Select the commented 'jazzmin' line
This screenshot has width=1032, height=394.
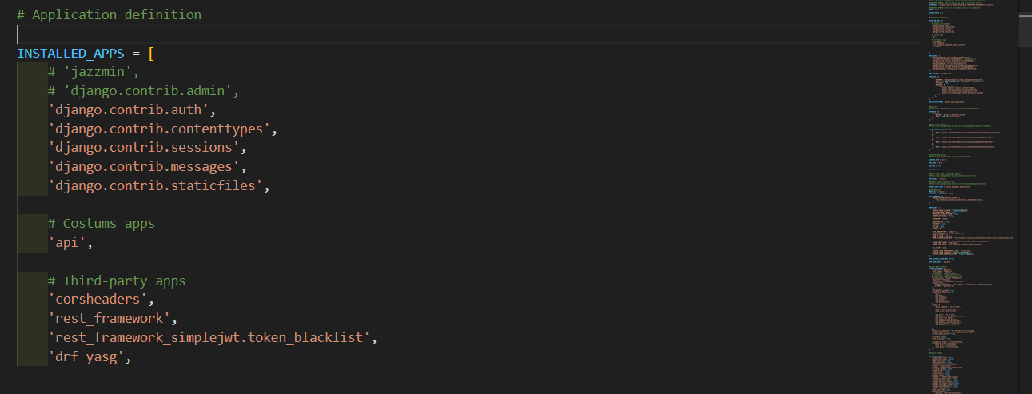pyautogui.click(x=93, y=72)
